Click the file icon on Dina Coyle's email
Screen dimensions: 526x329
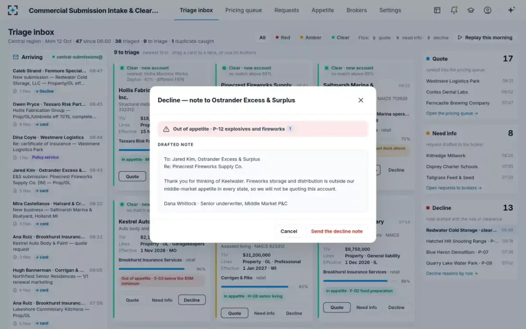pos(15,157)
